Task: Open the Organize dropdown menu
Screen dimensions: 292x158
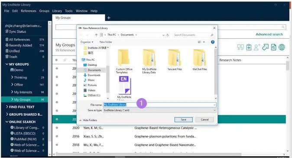Action: [87, 42]
